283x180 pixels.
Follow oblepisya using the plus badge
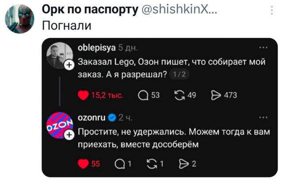tap(69, 65)
